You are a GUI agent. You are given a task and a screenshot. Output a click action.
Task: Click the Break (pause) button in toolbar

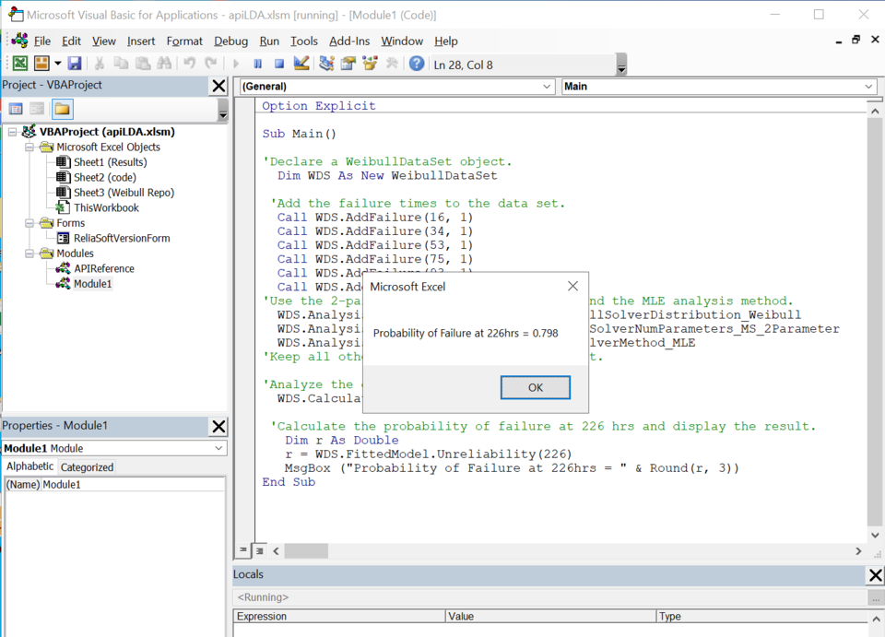point(257,64)
